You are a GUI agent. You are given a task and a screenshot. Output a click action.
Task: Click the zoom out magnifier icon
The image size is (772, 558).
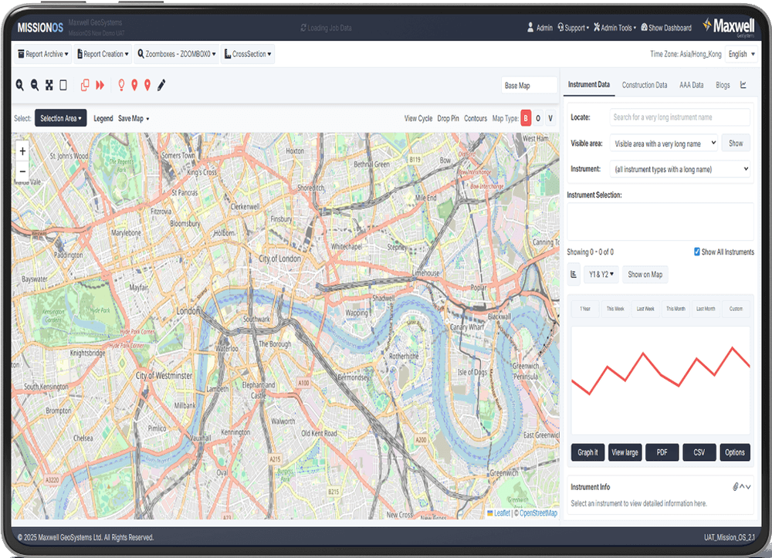[35, 85]
